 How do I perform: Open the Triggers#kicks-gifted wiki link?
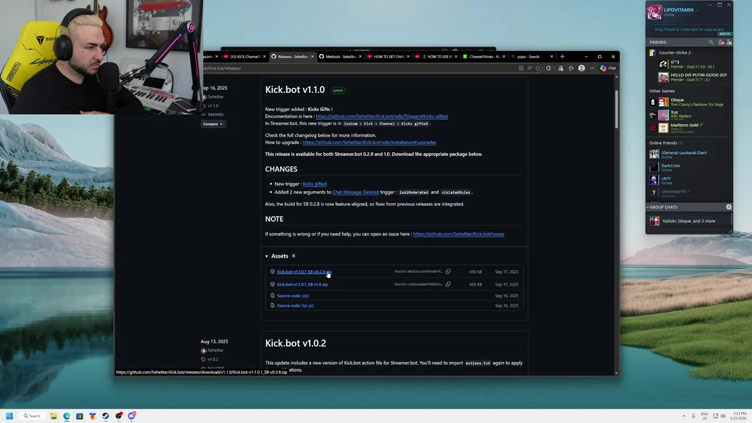coord(382,116)
